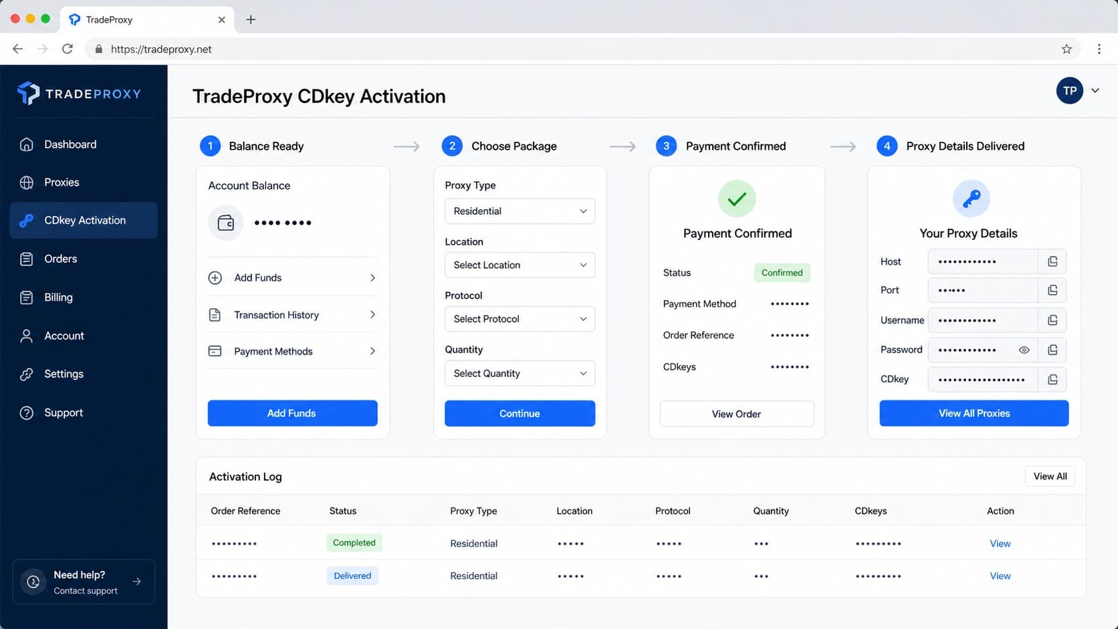Screen dimensions: 1118x629
Task: Click the CDkeys column header
Action: [871, 511]
